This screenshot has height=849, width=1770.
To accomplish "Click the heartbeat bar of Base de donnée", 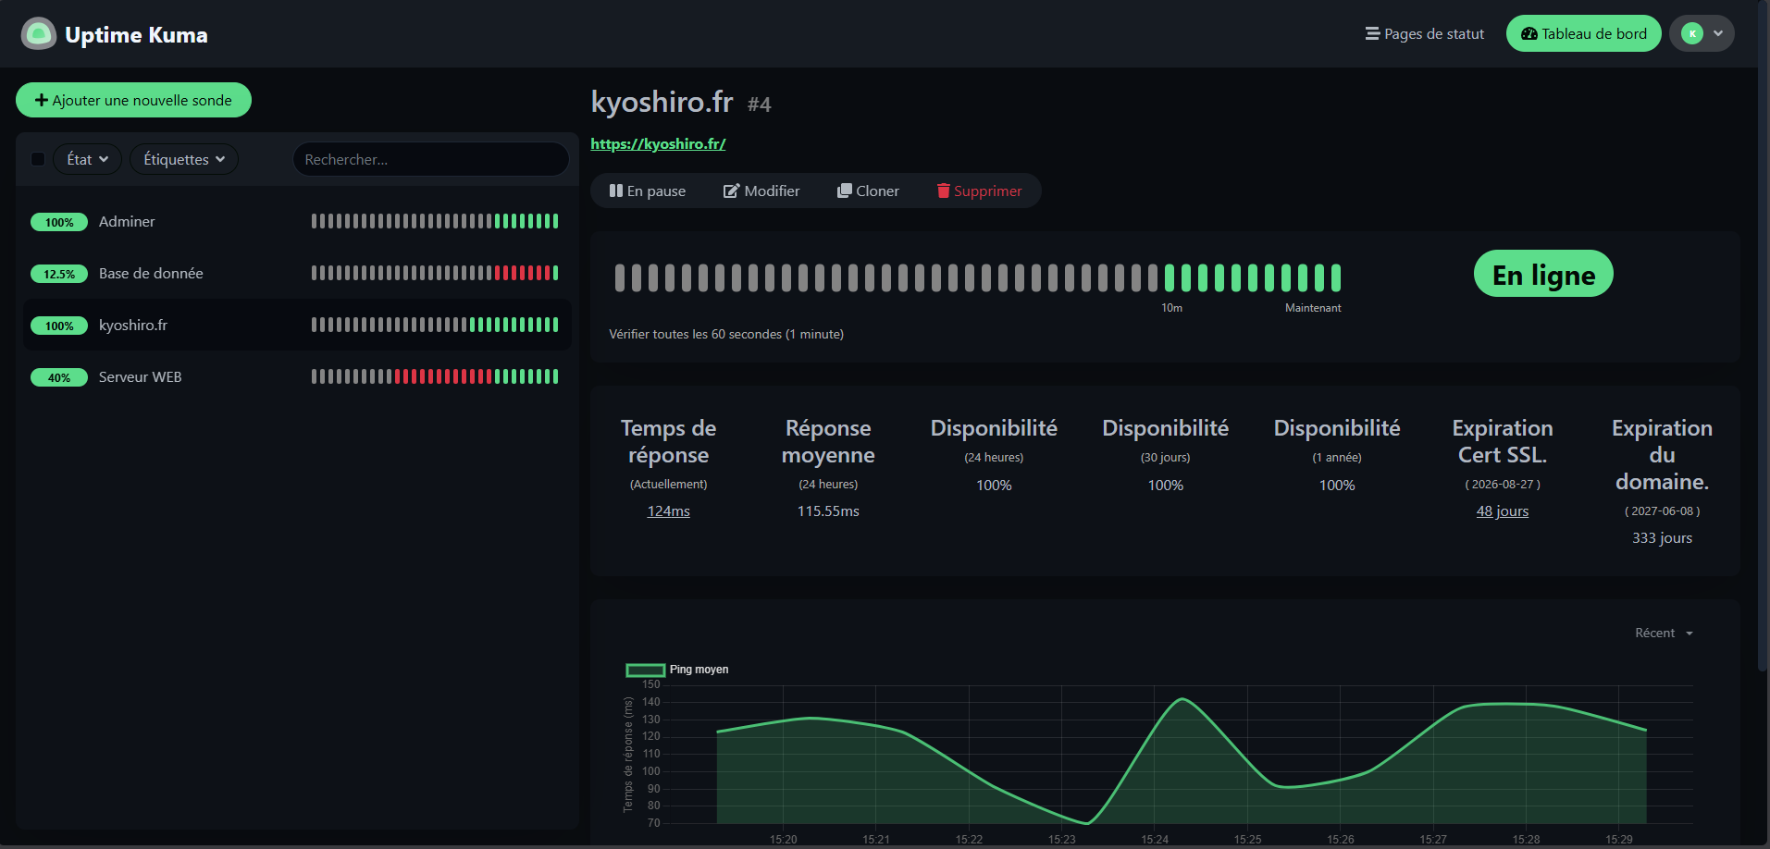I will pos(435,273).
